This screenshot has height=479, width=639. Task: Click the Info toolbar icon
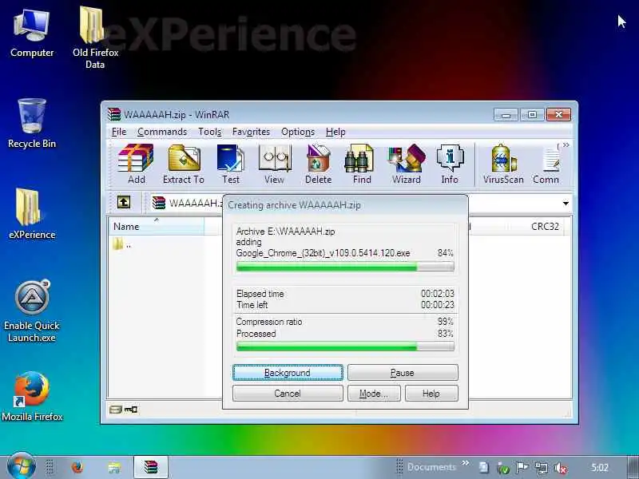click(x=450, y=164)
